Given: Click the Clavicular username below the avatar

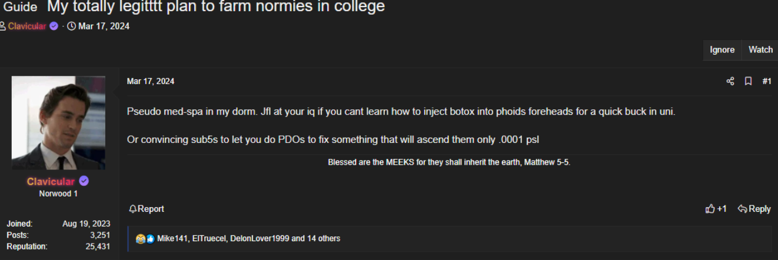Looking at the screenshot, I should pos(51,181).
